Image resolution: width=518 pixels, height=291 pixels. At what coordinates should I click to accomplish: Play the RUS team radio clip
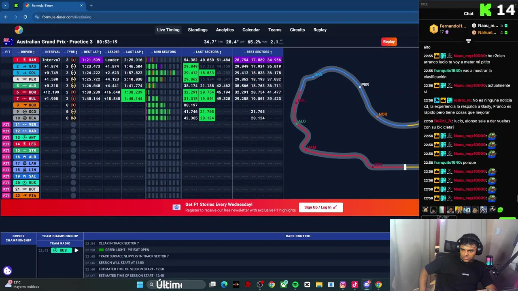tap(76, 251)
